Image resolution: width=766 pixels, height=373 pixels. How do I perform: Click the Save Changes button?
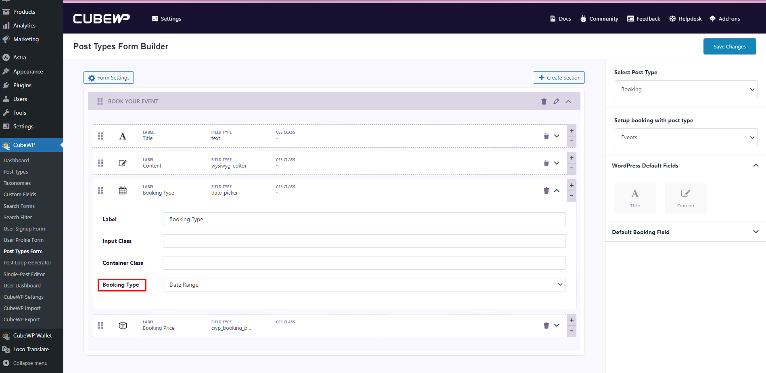click(729, 46)
